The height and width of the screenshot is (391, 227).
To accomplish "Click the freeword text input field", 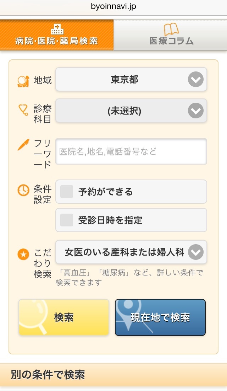I will point(131,151).
